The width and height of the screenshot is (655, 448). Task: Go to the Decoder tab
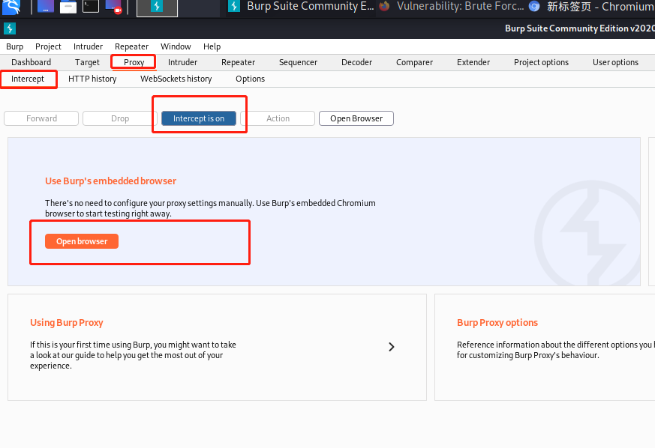point(356,62)
